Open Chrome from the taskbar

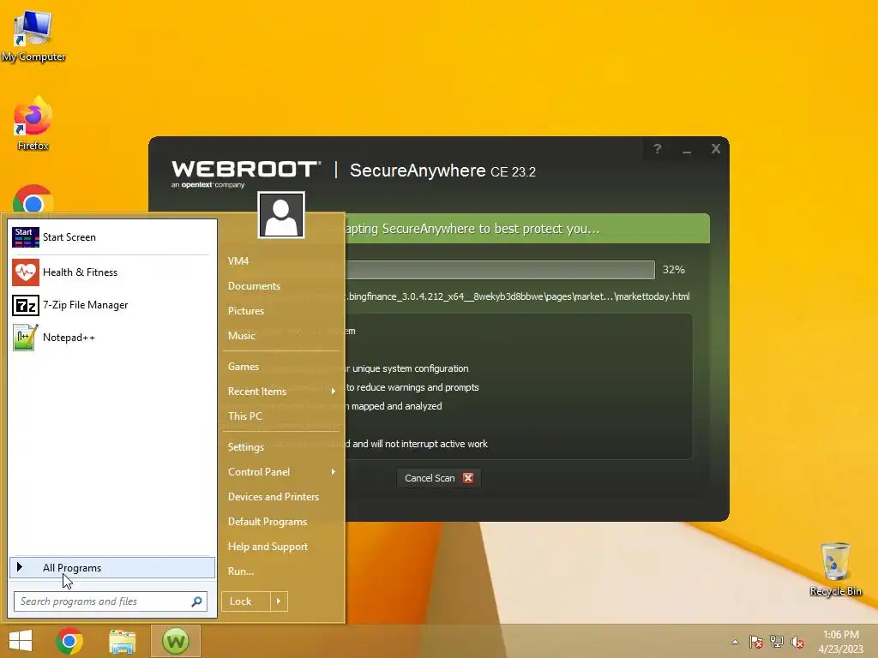coord(69,641)
